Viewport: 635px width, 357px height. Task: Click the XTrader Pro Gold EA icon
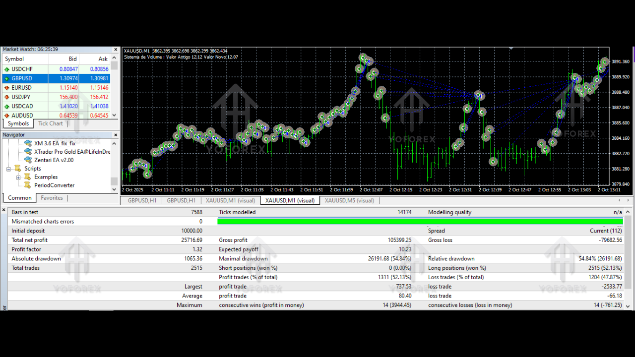28,151
